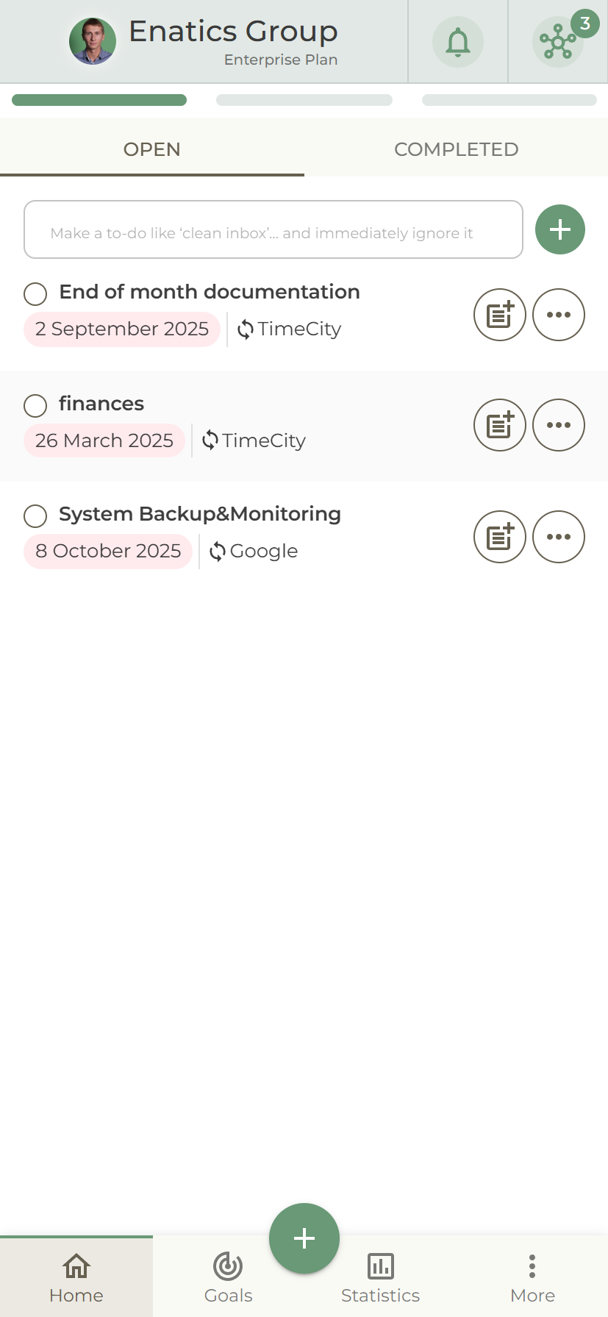Image resolution: width=608 pixels, height=1317 pixels.
Task: Select the OPEN tab
Action: click(x=152, y=149)
